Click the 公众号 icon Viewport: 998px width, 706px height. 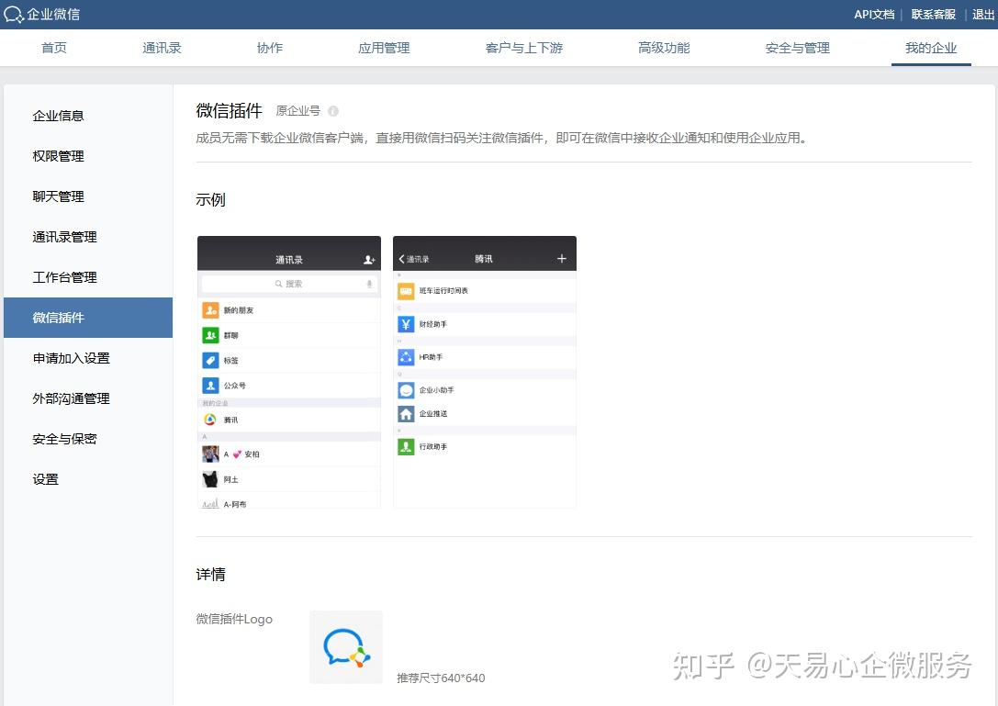(210, 386)
